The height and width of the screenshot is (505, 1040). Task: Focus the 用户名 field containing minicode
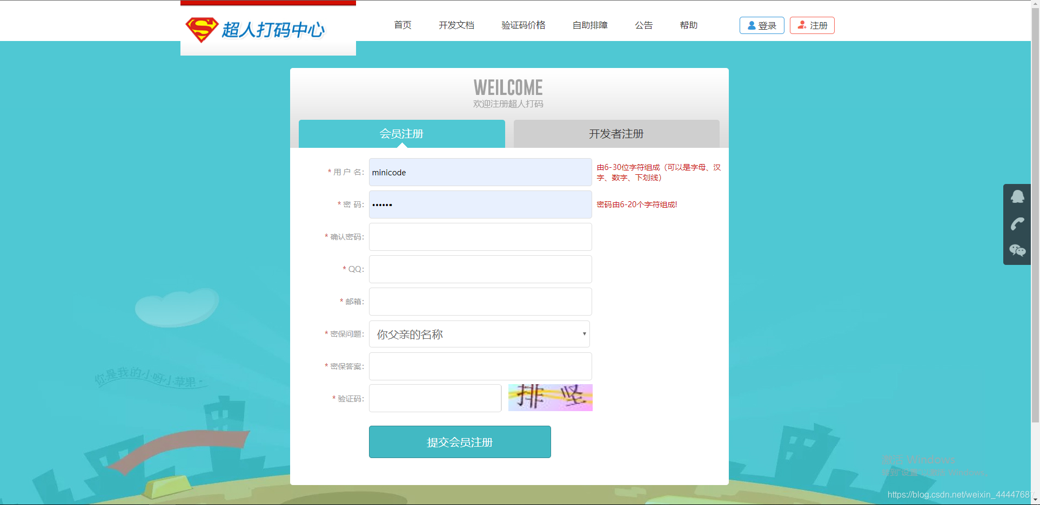click(x=480, y=172)
